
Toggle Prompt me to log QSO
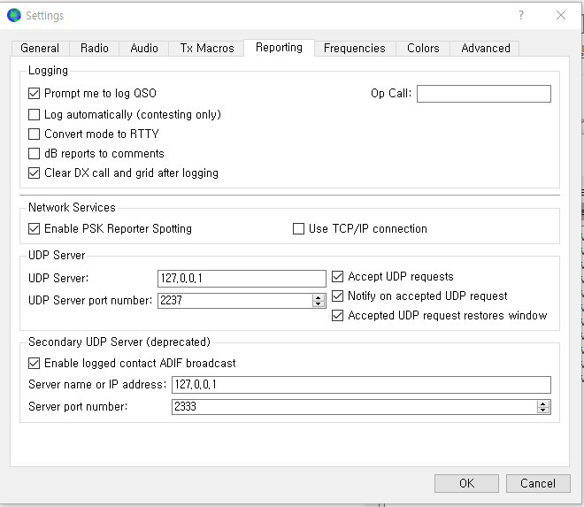click(35, 93)
